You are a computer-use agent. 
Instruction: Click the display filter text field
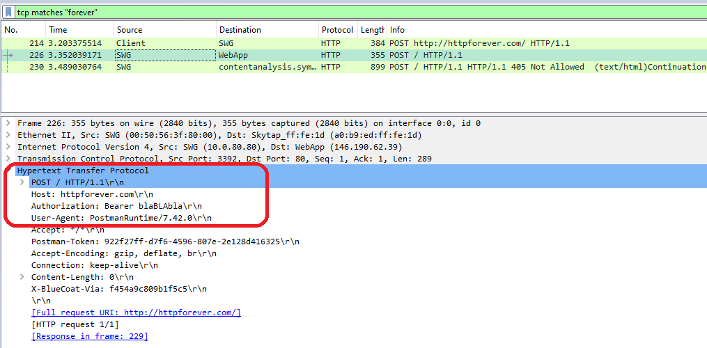(x=348, y=12)
